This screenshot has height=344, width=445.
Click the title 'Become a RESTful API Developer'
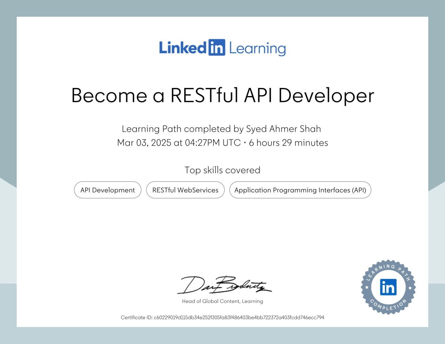(x=222, y=95)
